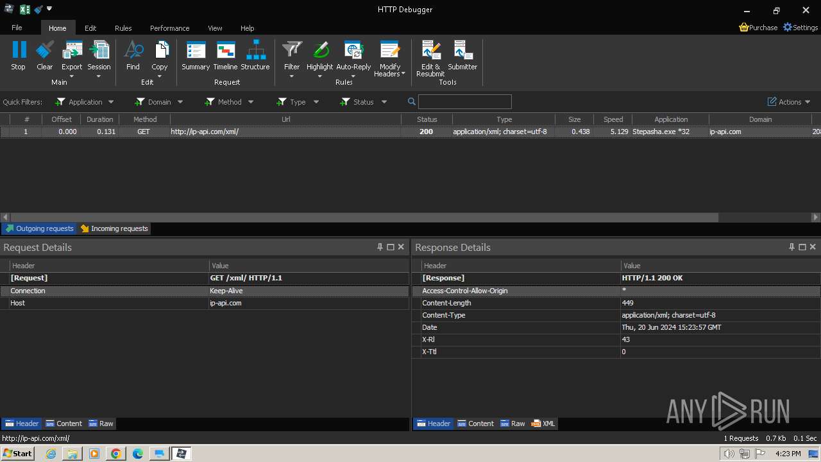Select the Content-Length response header row
This screenshot has height=462, width=821.
tap(616, 303)
